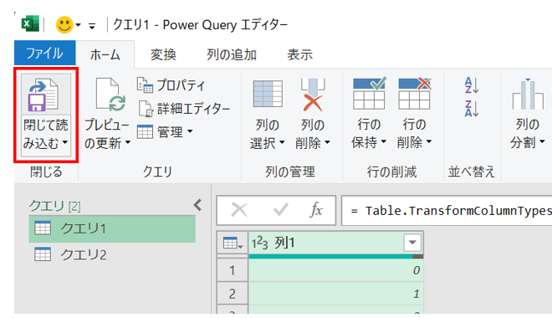Switch to the 列の追加 tab
This screenshot has width=552, height=318.
click(x=232, y=54)
